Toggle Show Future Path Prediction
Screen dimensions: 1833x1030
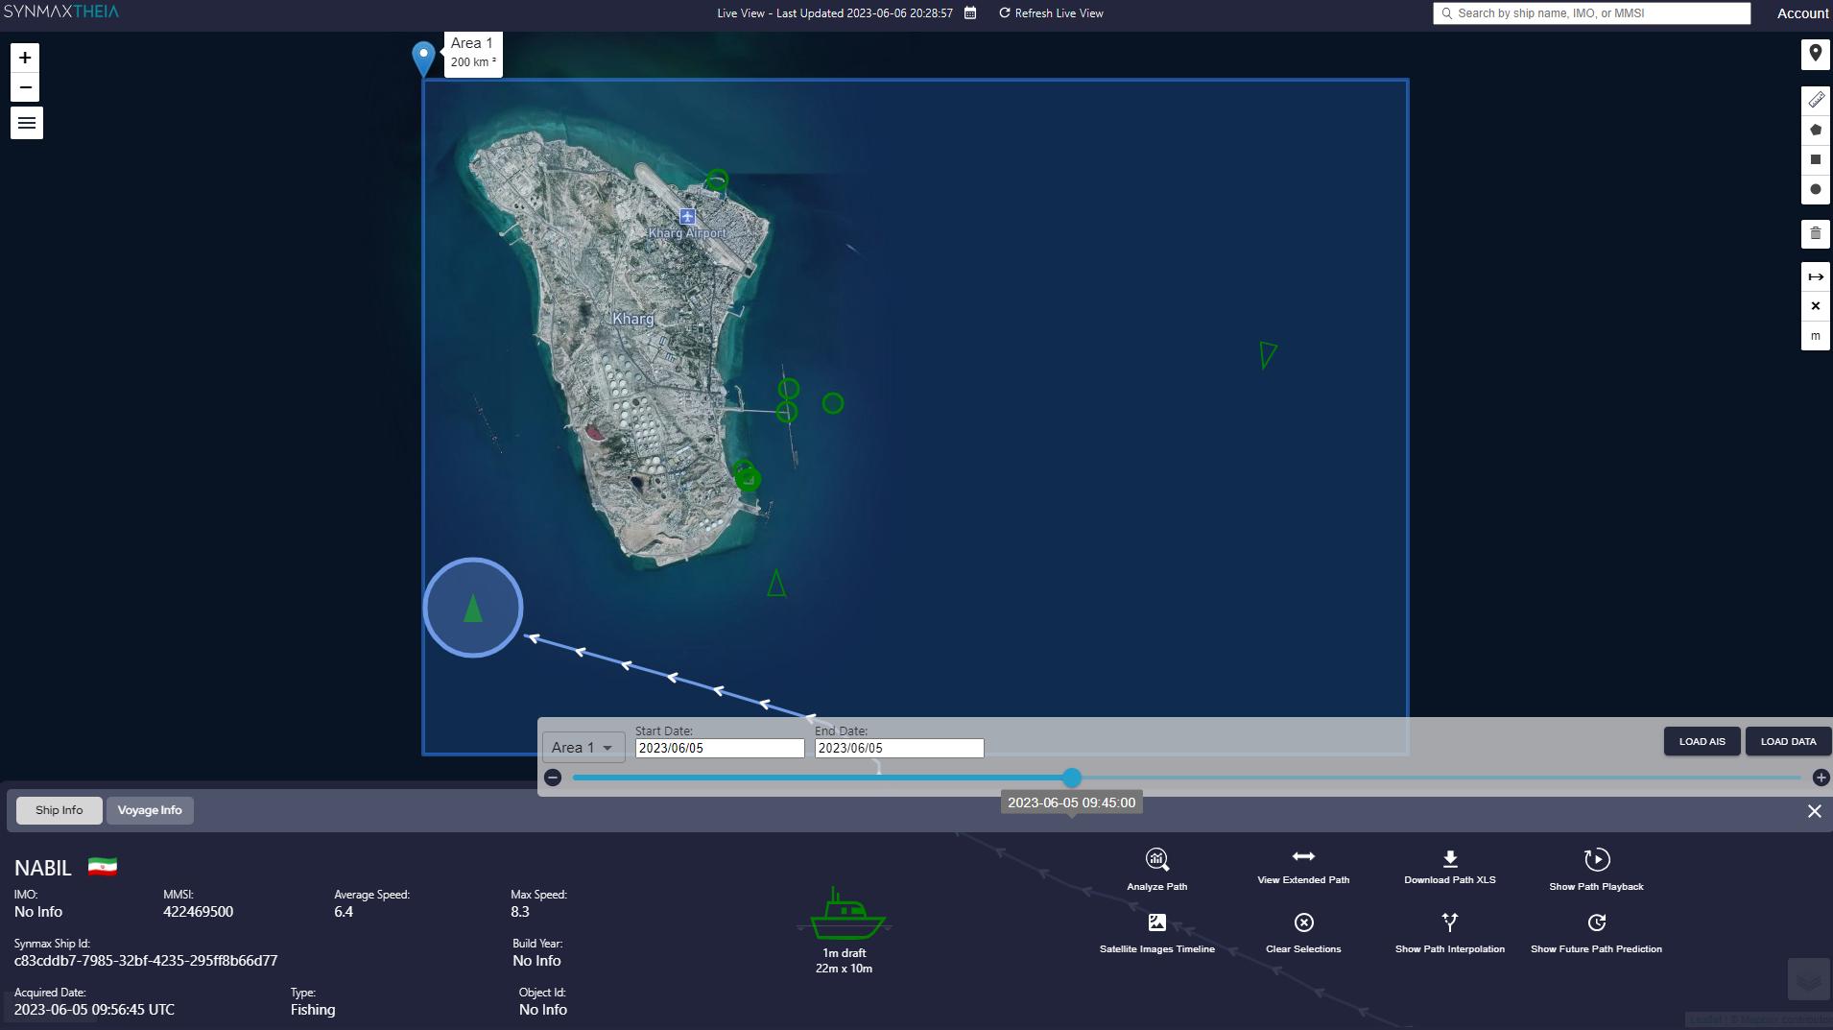click(x=1596, y=923)
